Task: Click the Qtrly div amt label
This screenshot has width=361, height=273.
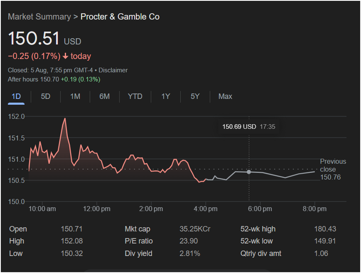Action: click(260, 253)
